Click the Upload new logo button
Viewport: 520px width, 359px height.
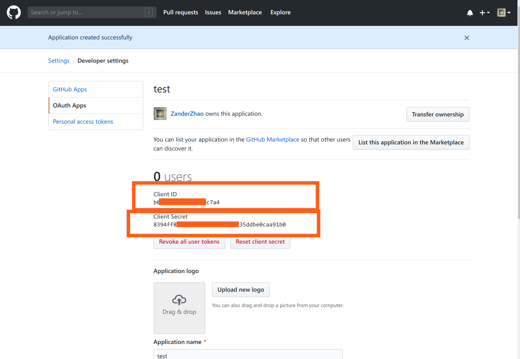coord(241,289)
